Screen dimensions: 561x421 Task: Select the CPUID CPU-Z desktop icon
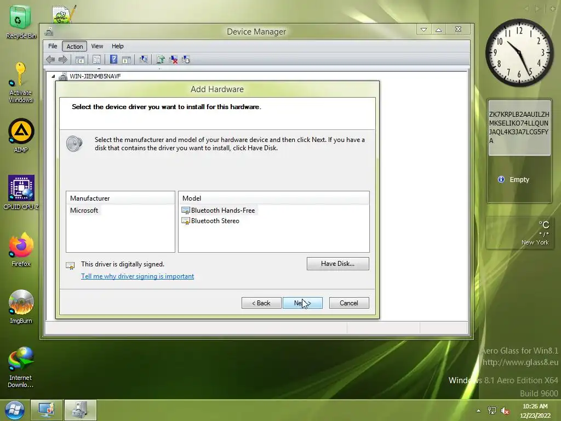pyautogui.click(x=21, y=192)
